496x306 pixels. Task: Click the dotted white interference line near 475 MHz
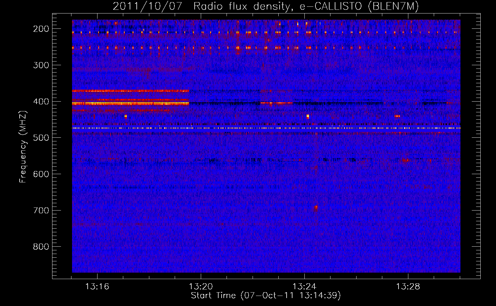[x=266, y=128]
